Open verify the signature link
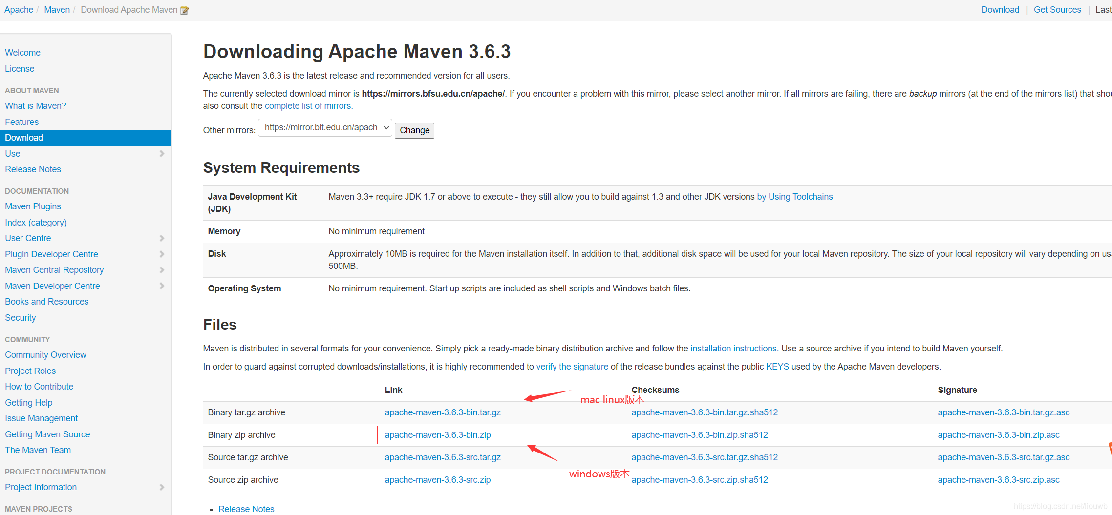Screen dimensions: 1112x515 pyautogui.click(x=572, y=367)
